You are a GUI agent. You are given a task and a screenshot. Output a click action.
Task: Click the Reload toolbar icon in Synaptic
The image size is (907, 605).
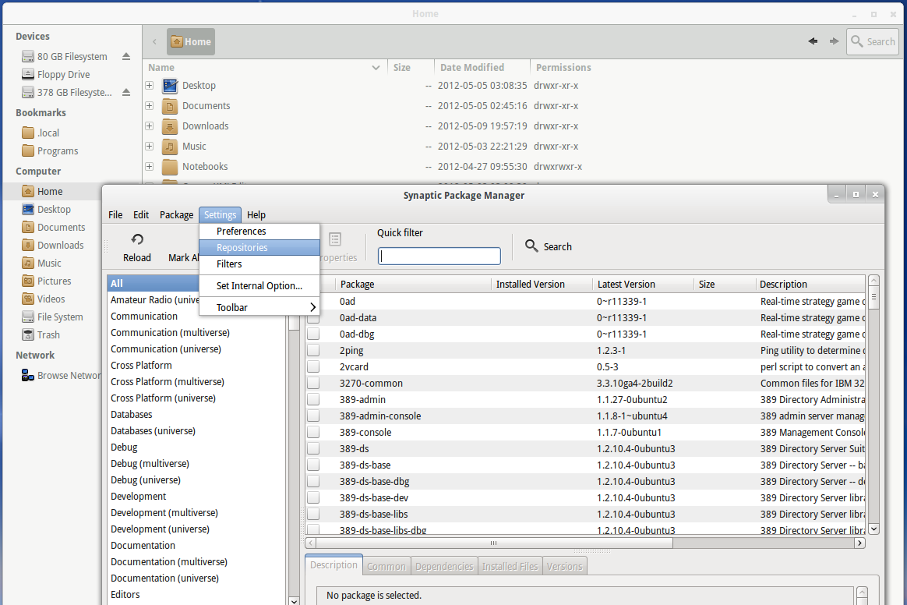tap(137, 239)
